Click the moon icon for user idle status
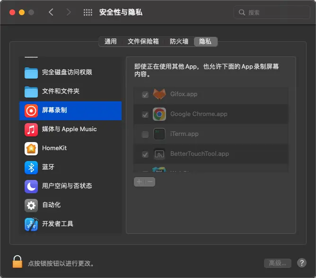This screenshot has height=278, width=316. (x=31, y=187)
